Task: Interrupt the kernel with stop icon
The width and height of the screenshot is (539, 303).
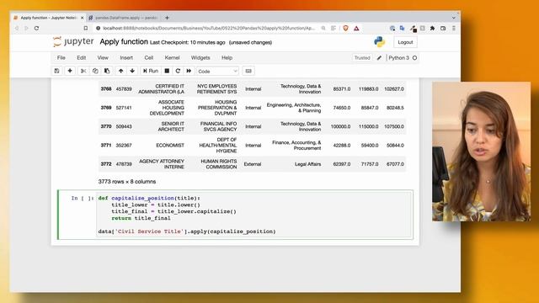Action: [167, 71]
